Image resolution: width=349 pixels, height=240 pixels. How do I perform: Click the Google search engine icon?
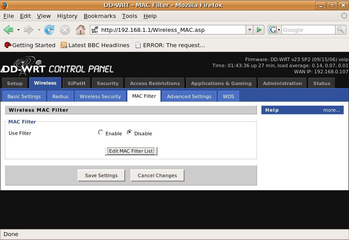[x=273, y=30]
